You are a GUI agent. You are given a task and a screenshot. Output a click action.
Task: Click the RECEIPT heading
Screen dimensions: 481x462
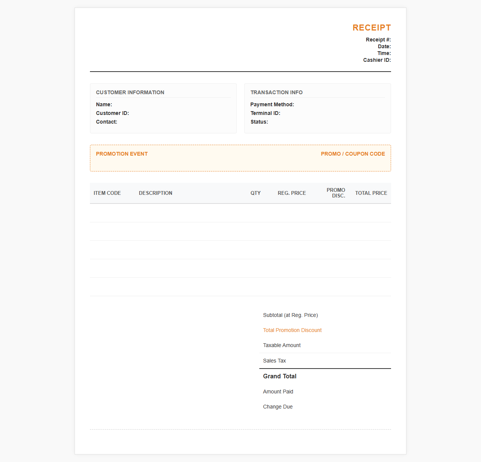pyautogui.click(x=371, y=28)
